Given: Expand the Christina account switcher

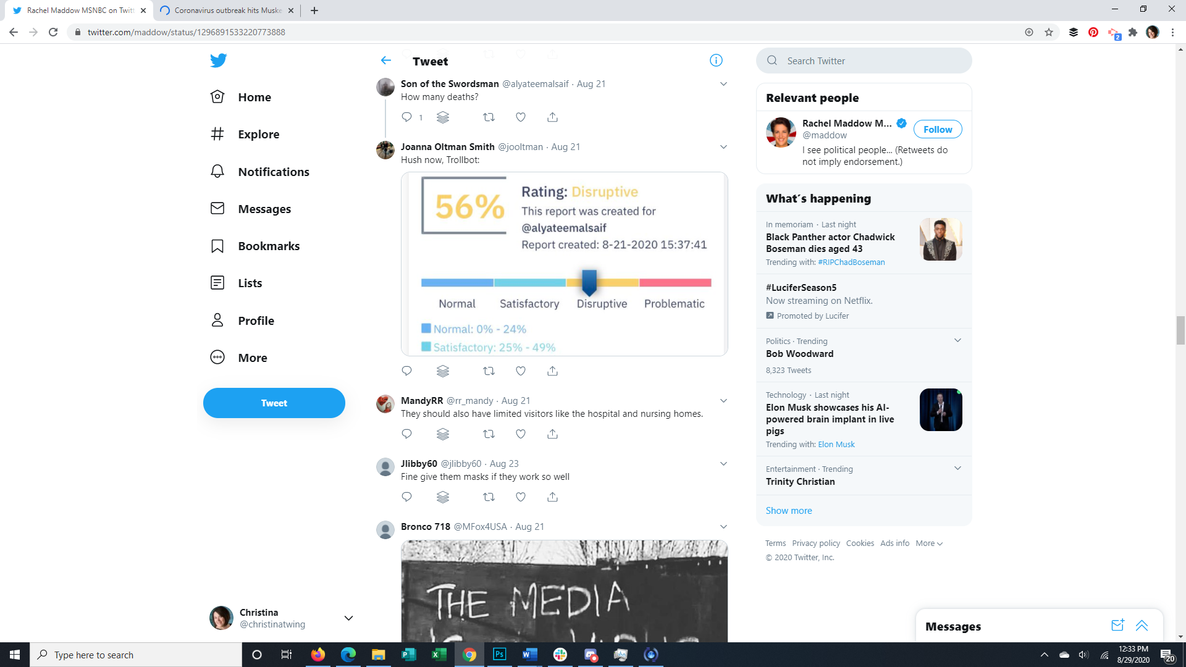Looking at the screenshot, I should tap(348, 618).
